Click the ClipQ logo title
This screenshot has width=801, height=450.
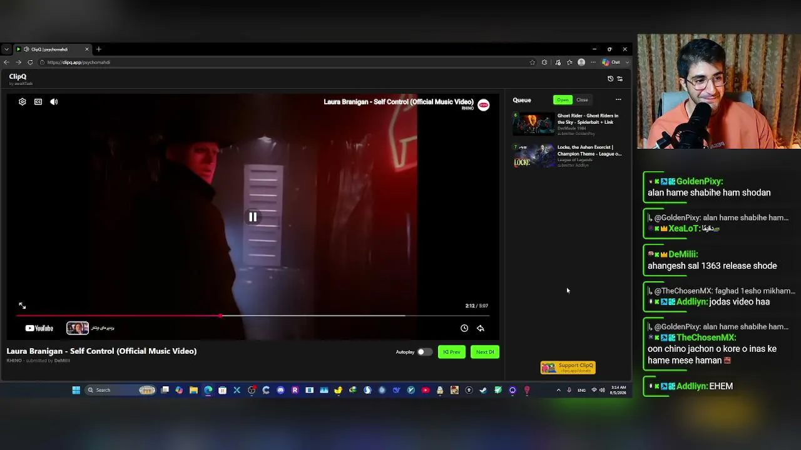click(x=18, y=76)
